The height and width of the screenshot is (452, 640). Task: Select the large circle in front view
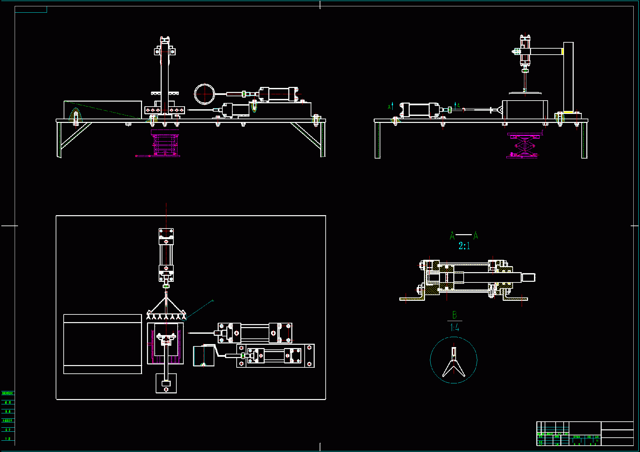tap(204, 94)
